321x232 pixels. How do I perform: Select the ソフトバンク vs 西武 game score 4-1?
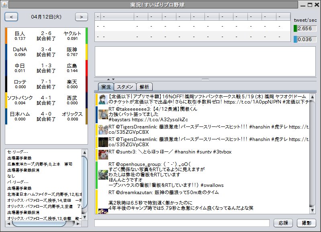46,98
